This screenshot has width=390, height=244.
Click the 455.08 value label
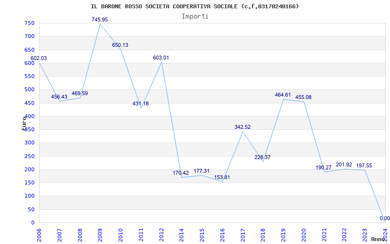coord(303,97)
